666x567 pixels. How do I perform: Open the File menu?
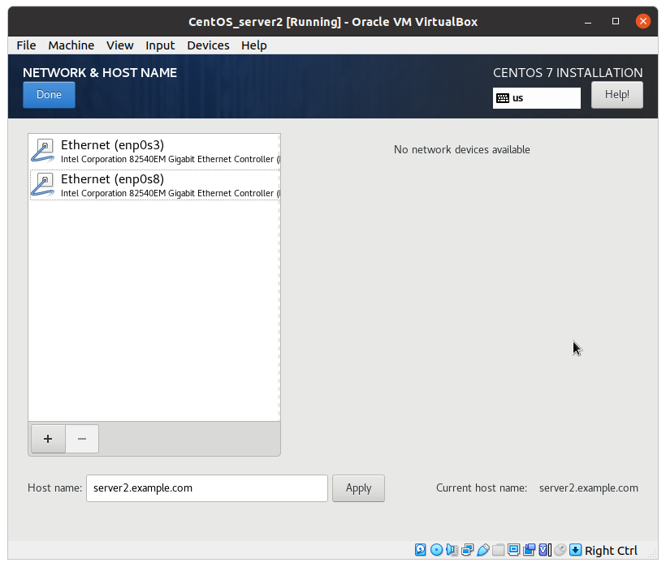click(26, 45)
